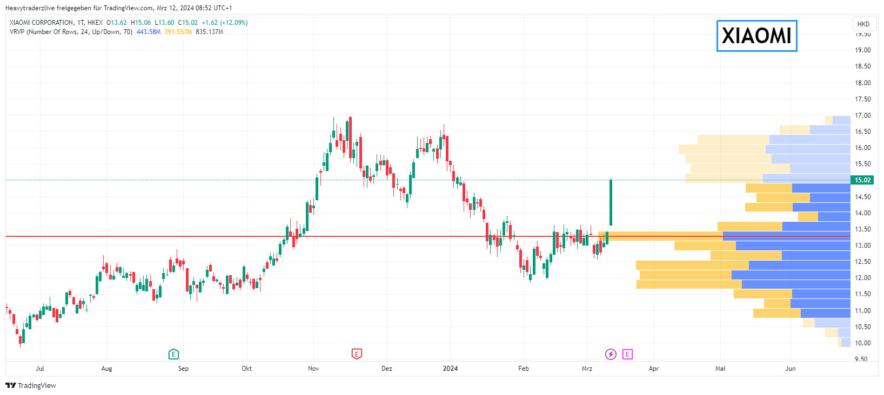Click the Nov label on time axis
Viewport: 884px width, 395px height.
(313, 369)
